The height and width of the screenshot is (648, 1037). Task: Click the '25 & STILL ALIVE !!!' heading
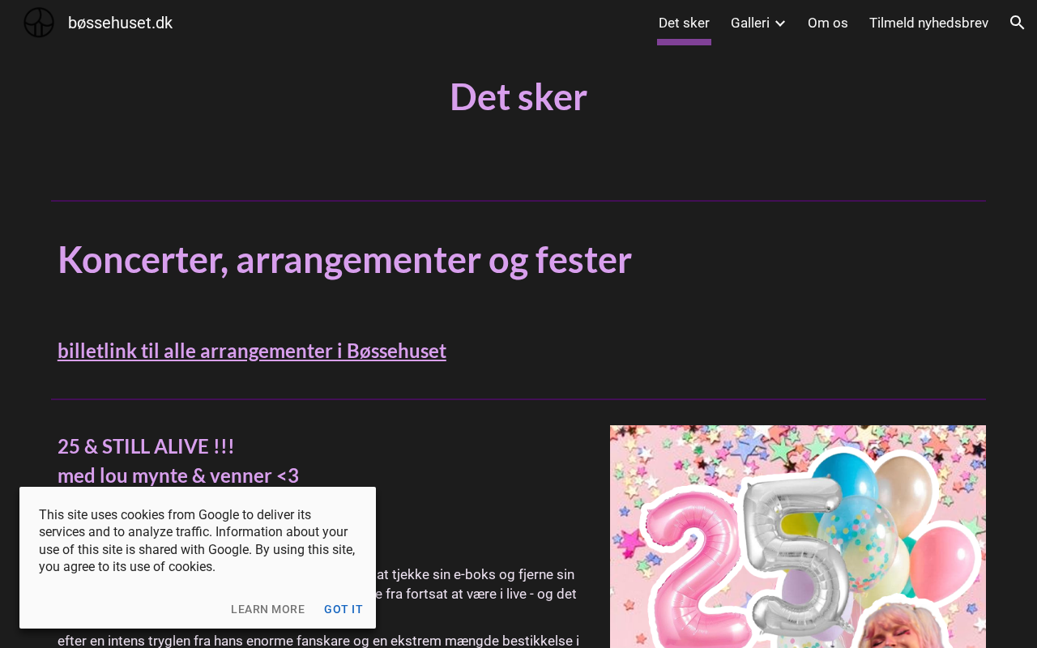146,446
